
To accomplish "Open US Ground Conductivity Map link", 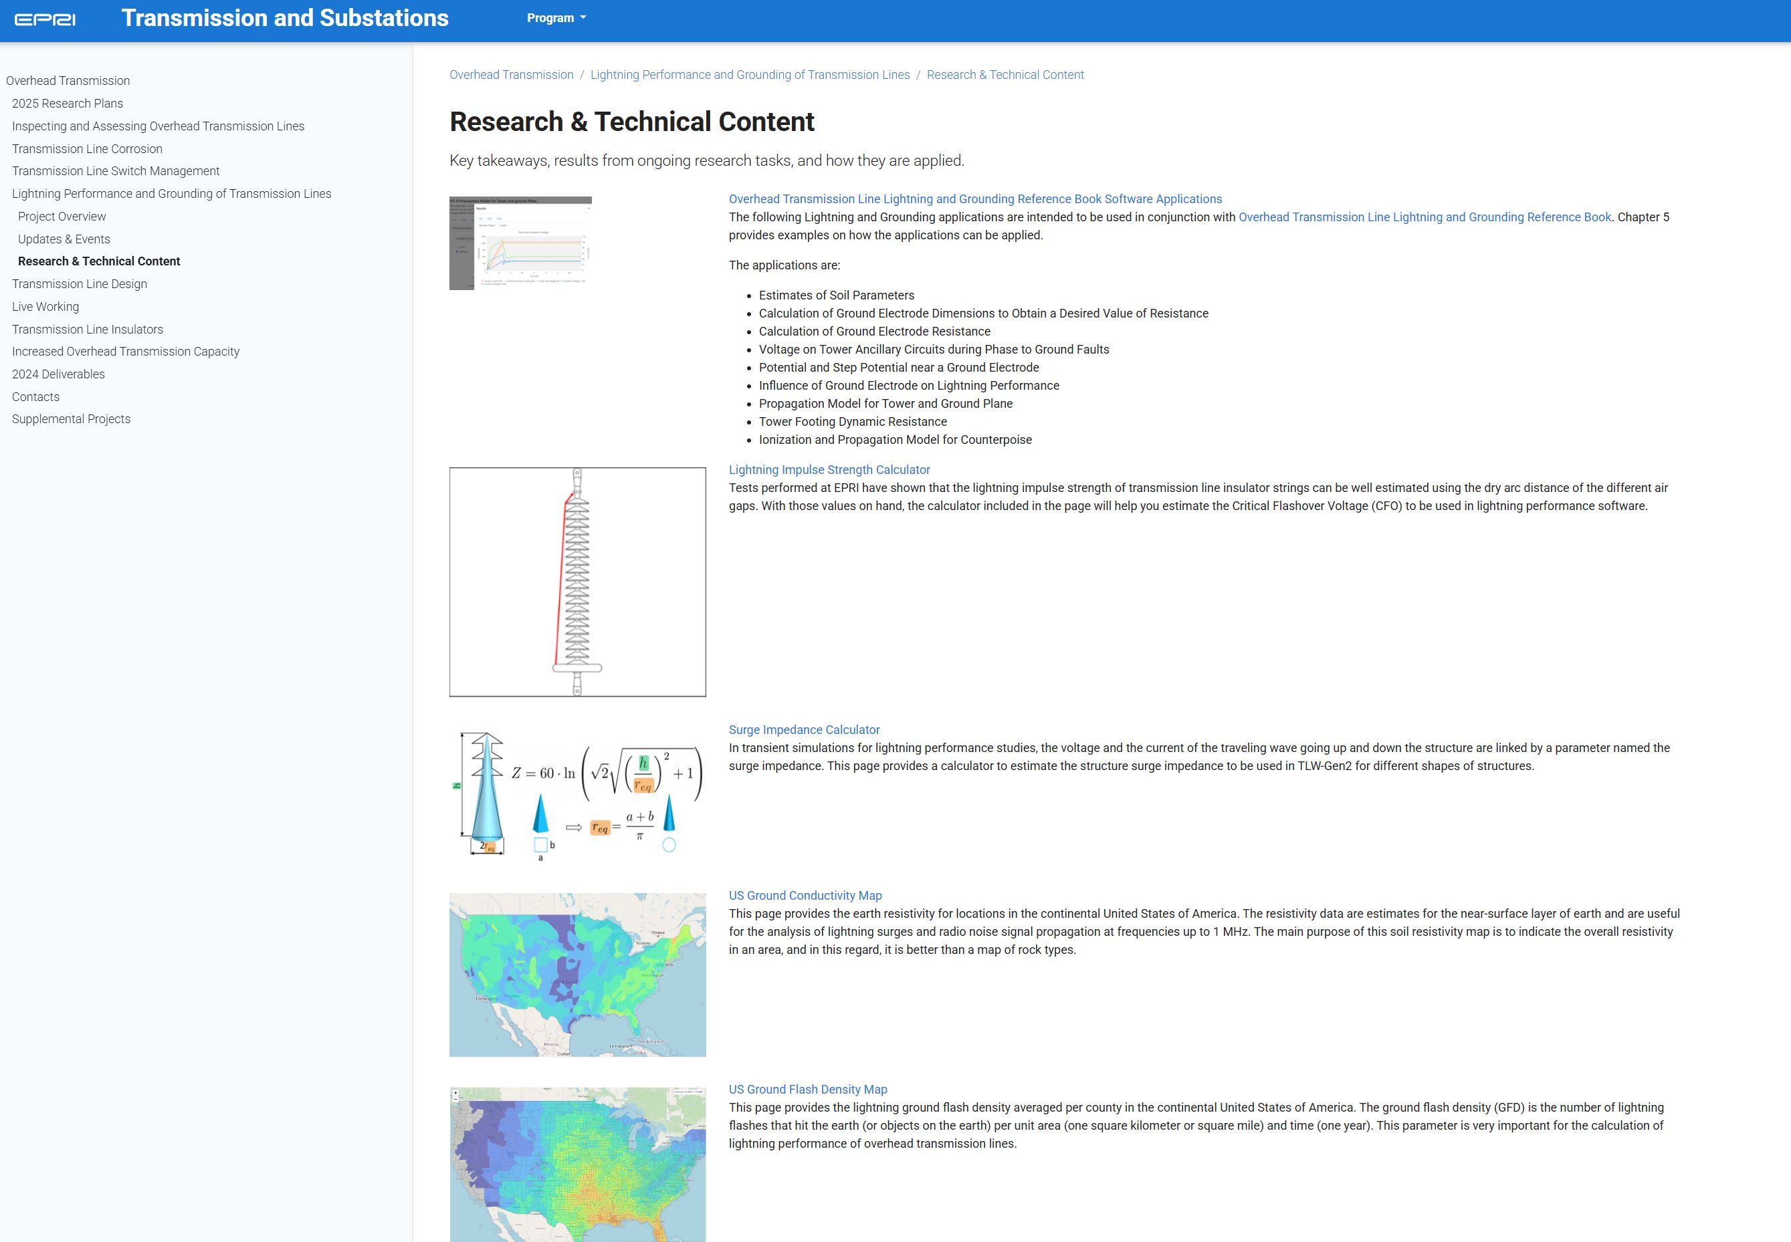I will pos(805,895).
